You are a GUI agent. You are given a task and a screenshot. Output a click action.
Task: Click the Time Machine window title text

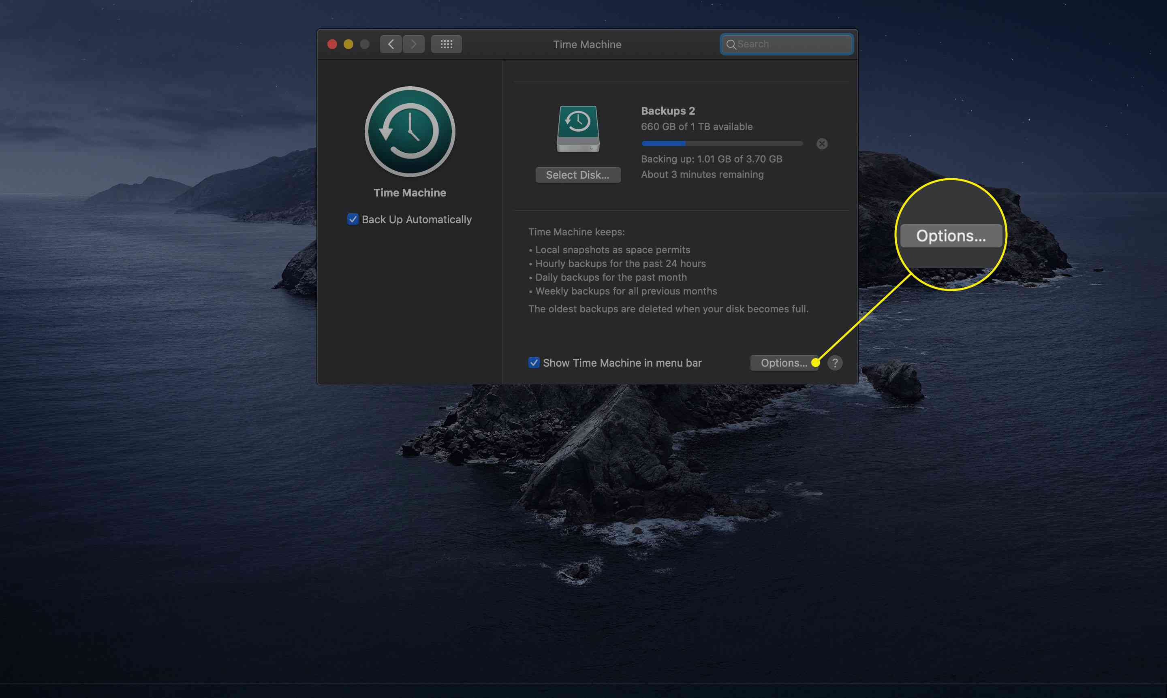coord(587,45)
